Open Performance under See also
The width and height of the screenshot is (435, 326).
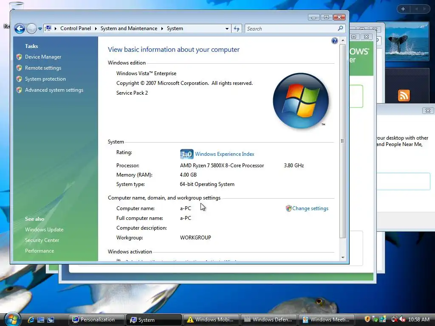coord(40,250)
